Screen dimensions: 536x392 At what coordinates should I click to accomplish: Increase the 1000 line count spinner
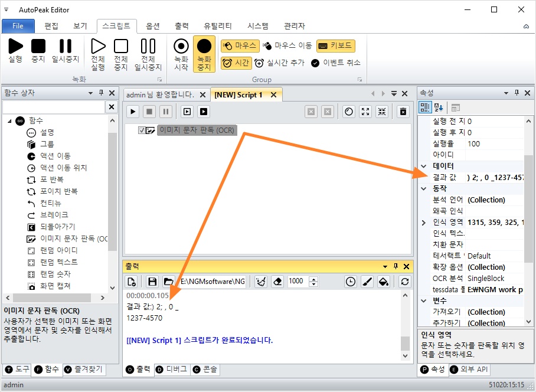coord(313,279)
